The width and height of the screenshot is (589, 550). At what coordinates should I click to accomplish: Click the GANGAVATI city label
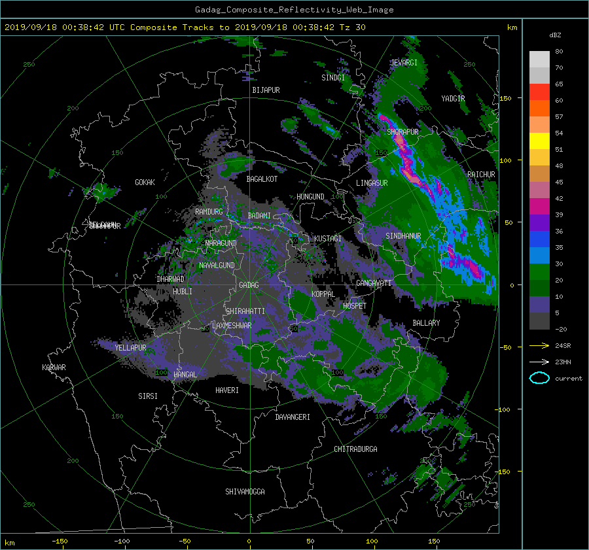click(x=374, y=283)
